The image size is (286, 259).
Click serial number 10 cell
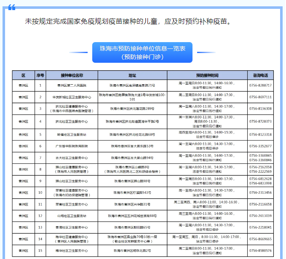pyautogui.click(x=40, y=192)
